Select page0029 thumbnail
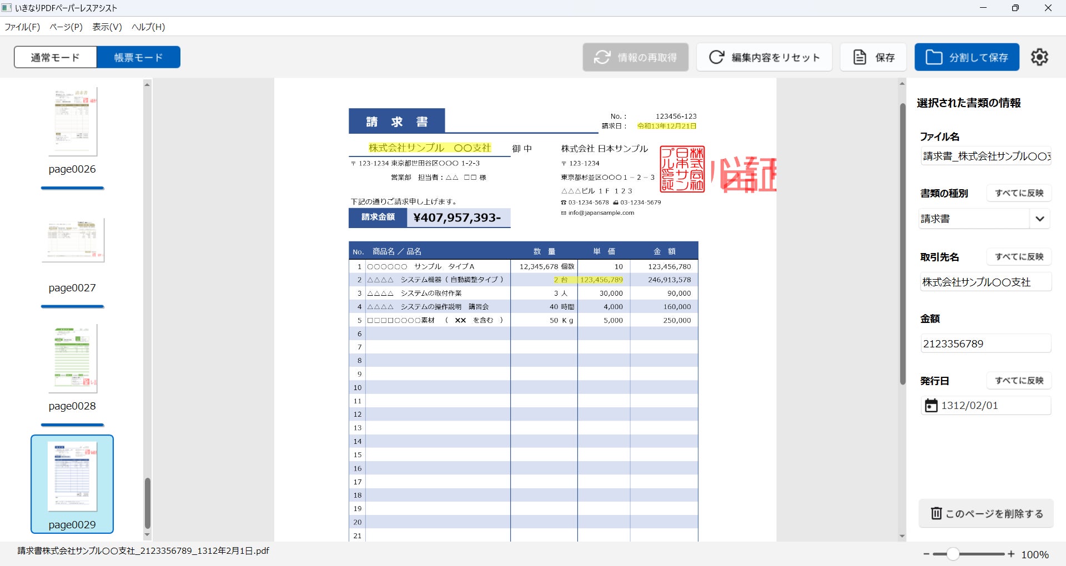The width and height of the screenshot is (1066, 566). pyautogui.click(x=72, y=484)
